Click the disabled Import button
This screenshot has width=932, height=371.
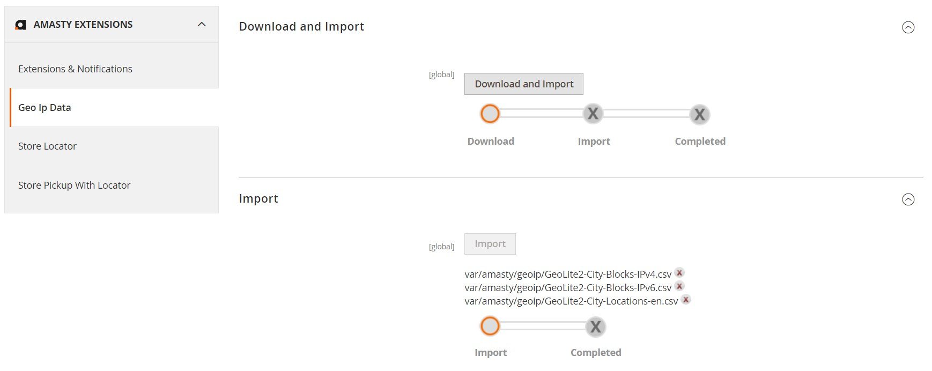pos(490,243)
